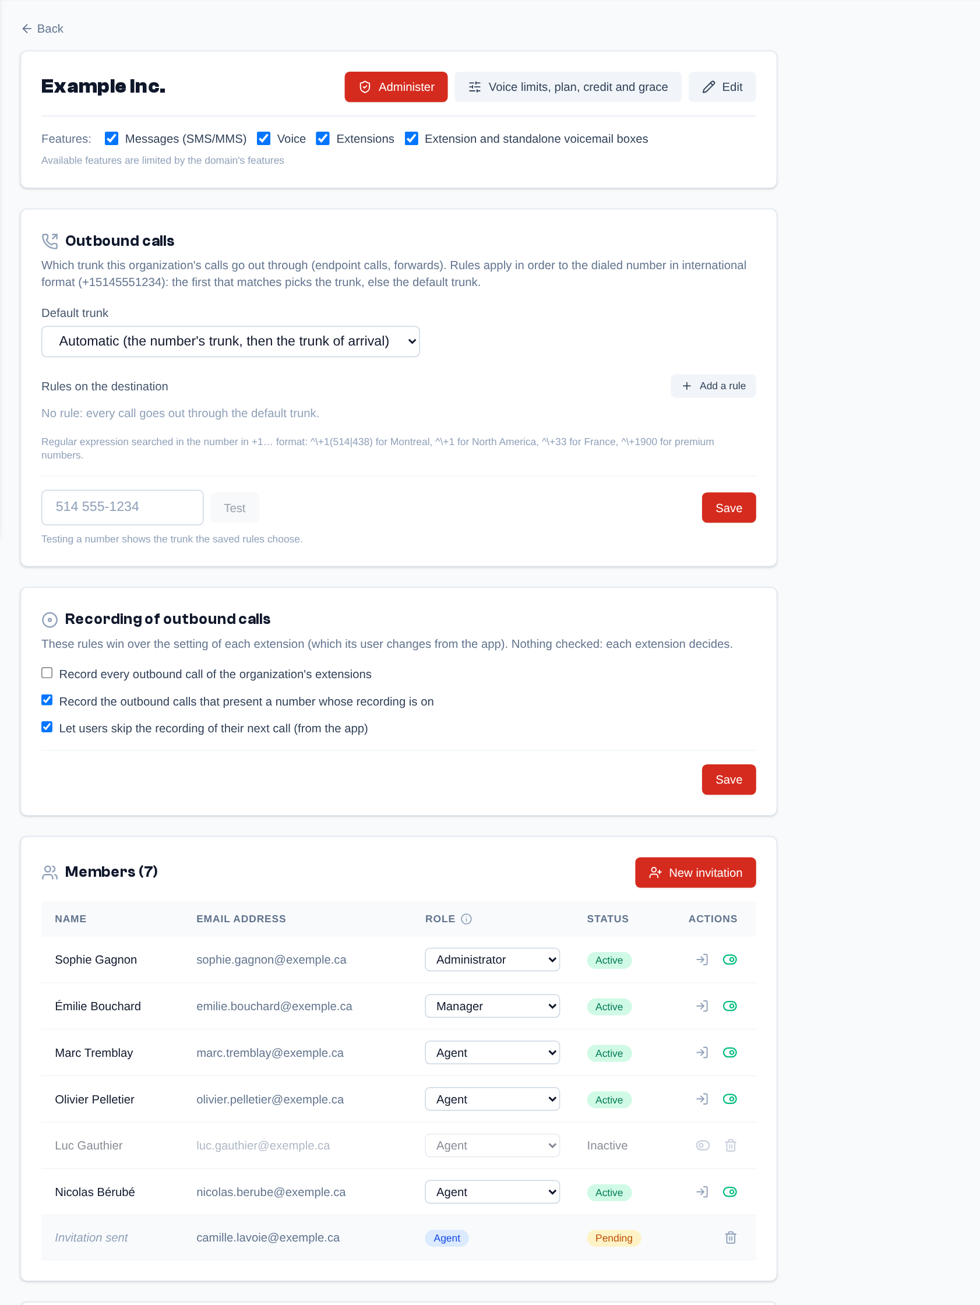Open Olivier Pelletier's role dropdown
This screenshot has height=1305, width=980.
[x=492, y=1099]
